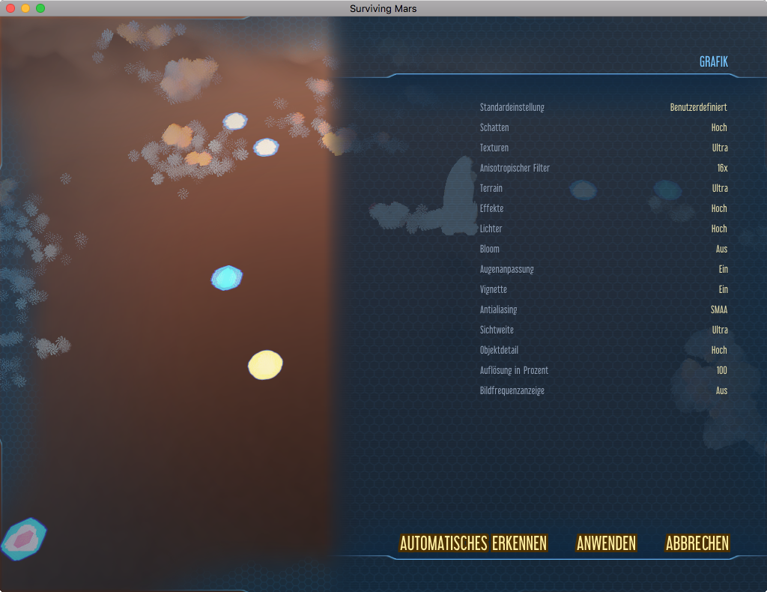Click the 16x filter value
Screen dimensions: 767x592
tap(723, 168)
